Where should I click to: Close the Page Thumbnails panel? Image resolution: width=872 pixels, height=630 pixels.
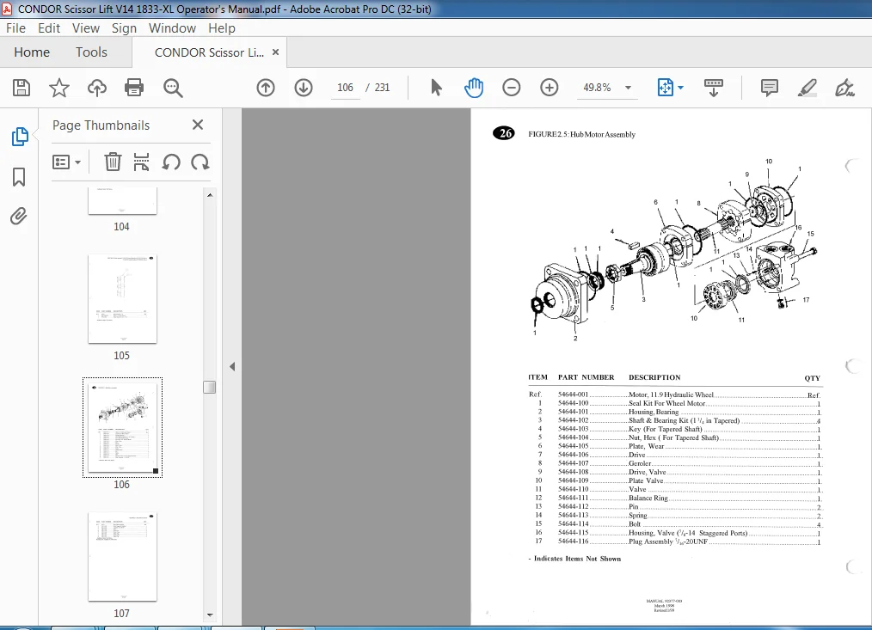pos(198,125)
